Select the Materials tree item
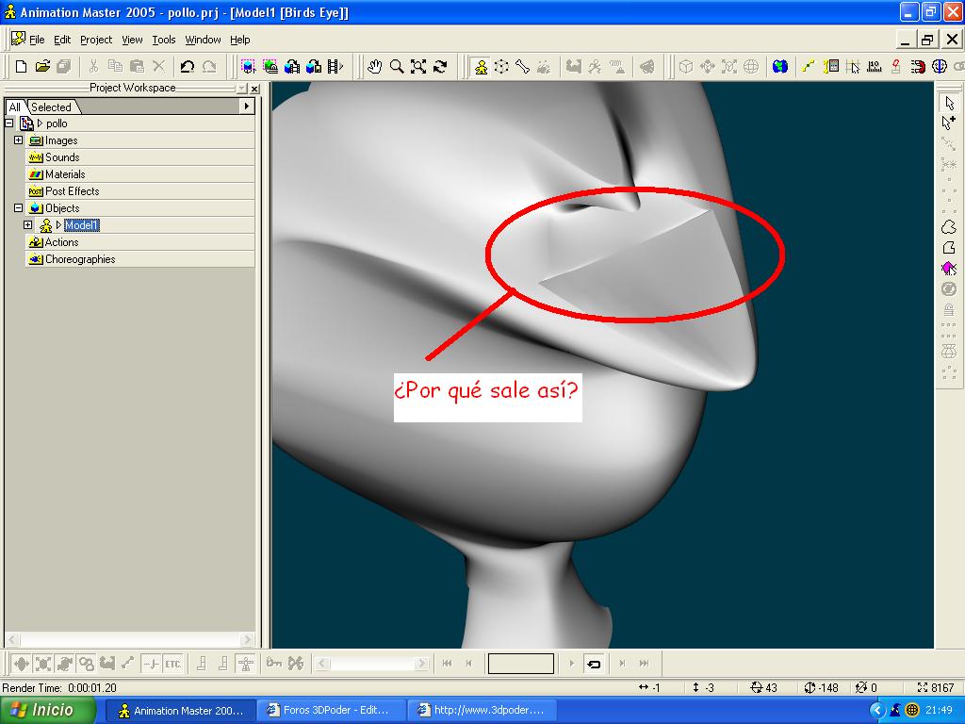 coord(65,174)
